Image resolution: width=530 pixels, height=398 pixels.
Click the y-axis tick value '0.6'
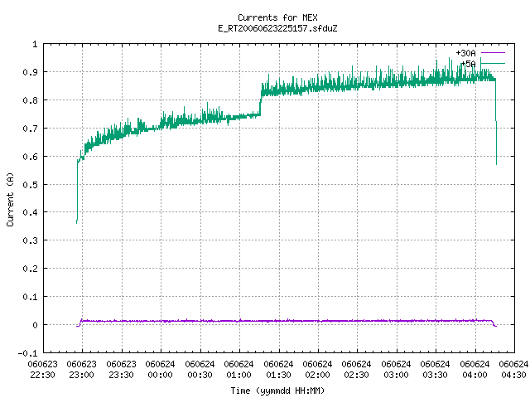click(x=30, y=157)
